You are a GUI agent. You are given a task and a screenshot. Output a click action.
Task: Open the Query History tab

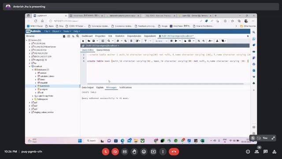pyautogui.click(x=103, y=50)
